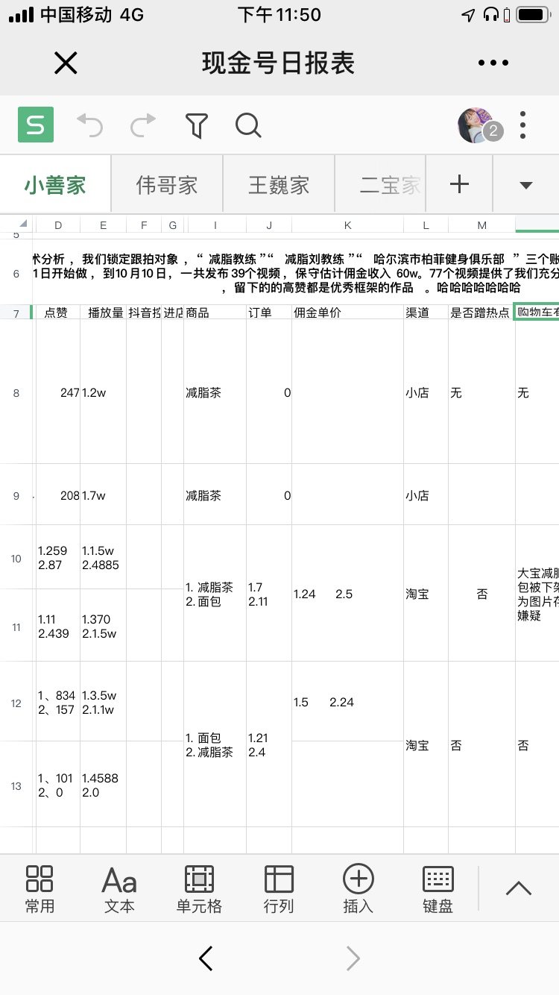559x995 pixels.
Task: Select the 商品 header cell
Action: tap(215, 313)
